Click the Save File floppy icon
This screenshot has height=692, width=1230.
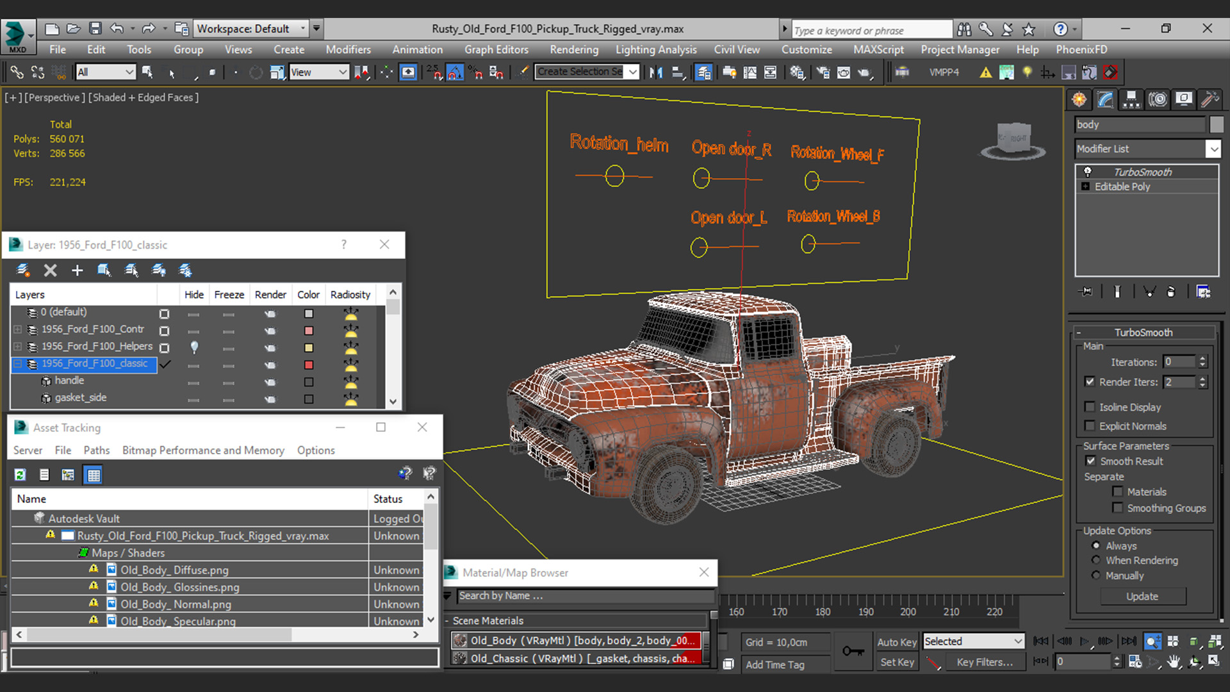pos(95,29)
